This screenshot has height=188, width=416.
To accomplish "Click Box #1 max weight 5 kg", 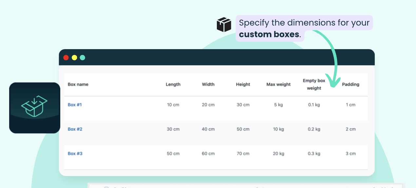I will click(278, 105).
